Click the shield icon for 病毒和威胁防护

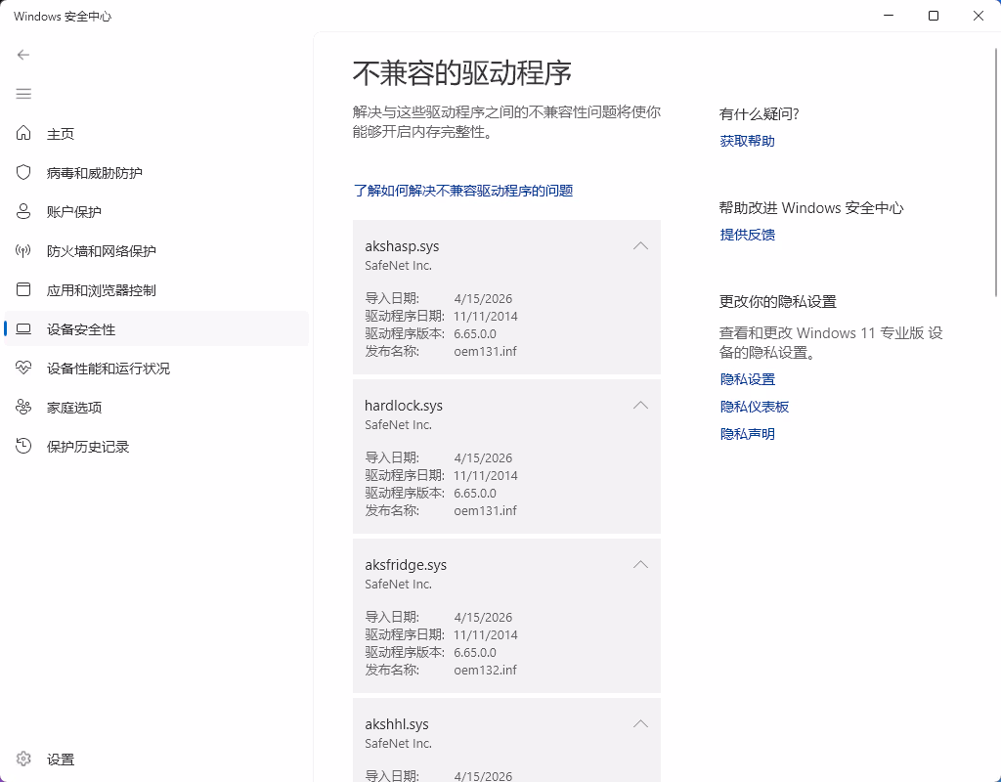[24, 173]
